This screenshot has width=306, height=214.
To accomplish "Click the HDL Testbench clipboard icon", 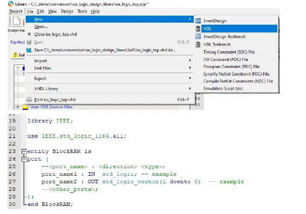I will [198, 44].
